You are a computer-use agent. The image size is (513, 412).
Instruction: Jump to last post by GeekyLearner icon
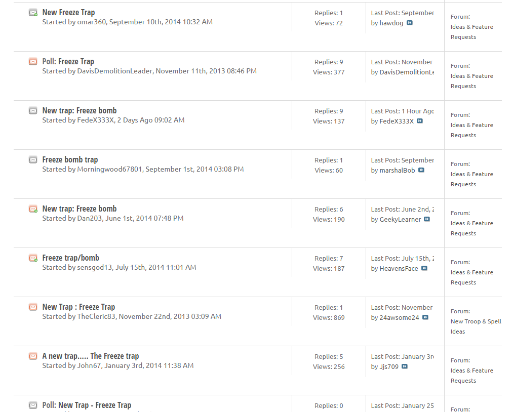(427, 219)
